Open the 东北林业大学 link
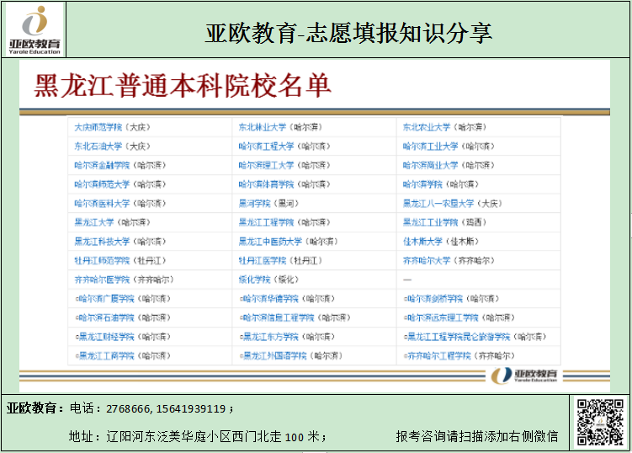The height and width of the screenshot is (453, 632). [x=263, y=127]
